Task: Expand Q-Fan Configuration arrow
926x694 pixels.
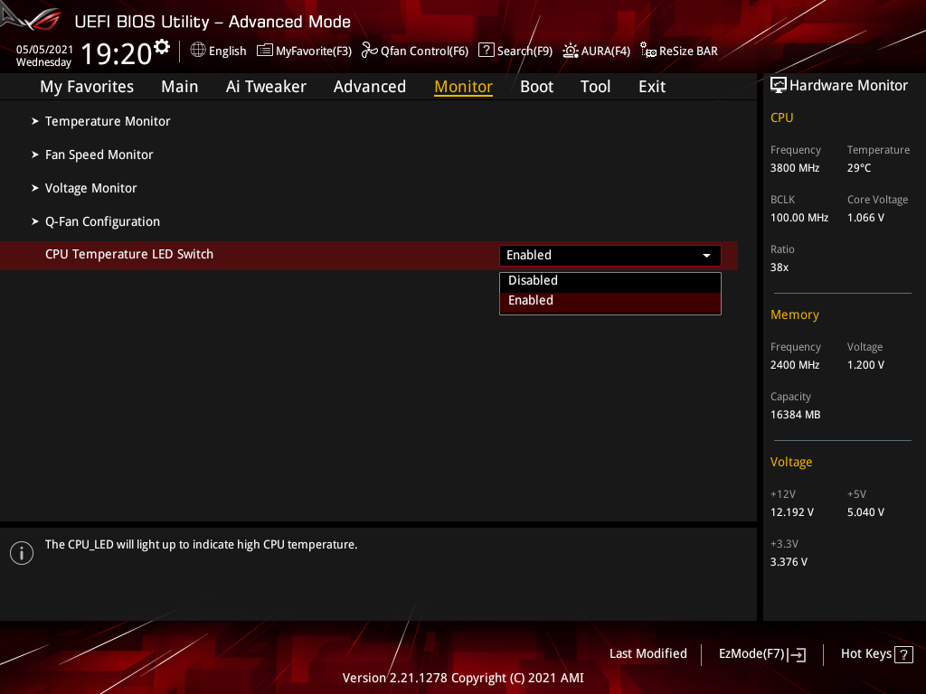Action: 35,221
